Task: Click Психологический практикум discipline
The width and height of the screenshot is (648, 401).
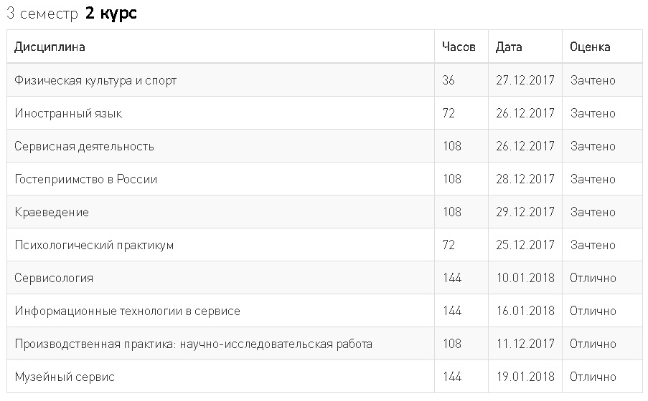Action: (94, 245)
